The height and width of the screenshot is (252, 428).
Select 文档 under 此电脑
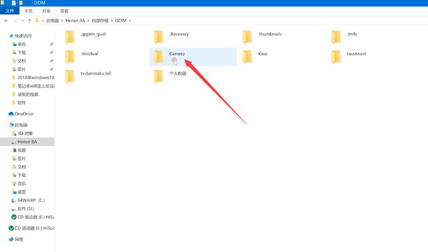click(22, 167)
